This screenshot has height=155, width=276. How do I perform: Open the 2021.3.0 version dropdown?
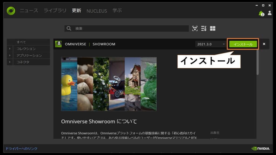tap(211, 44)
